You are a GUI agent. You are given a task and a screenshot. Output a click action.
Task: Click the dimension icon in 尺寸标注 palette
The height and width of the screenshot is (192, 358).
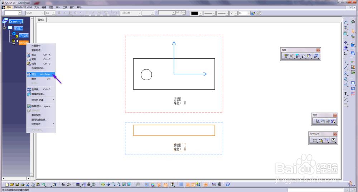pyautogui.click(x=315, y=140)
